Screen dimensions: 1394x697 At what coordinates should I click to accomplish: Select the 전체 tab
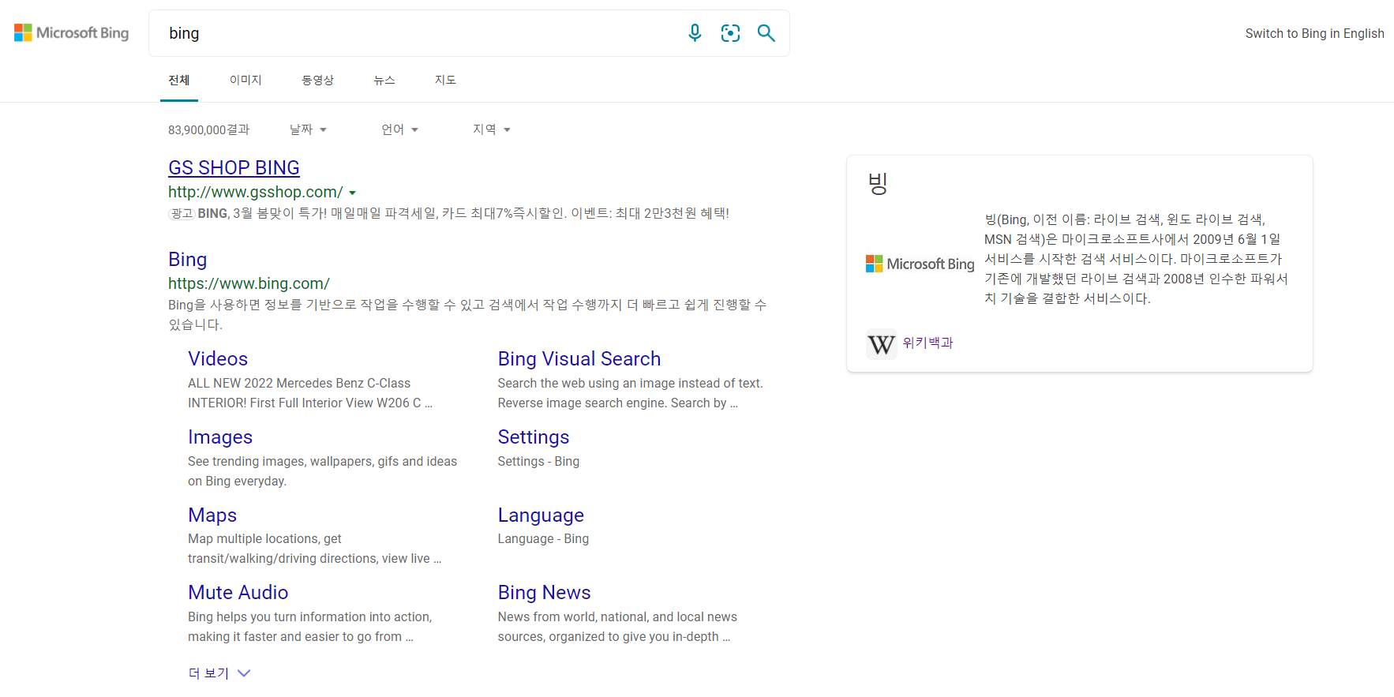pyautogui.click(x=179, y=80)
